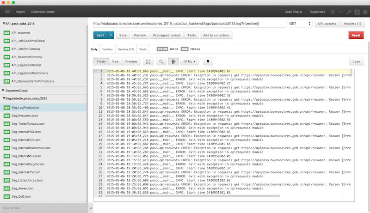Click the round icon after Twitter

click(365, 12)
